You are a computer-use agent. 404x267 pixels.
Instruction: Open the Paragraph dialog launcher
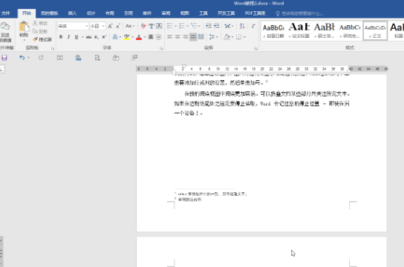[x=256, y=48]
